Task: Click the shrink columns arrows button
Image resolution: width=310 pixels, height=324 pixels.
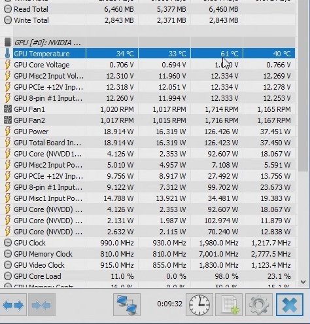Action: [42, 305]
